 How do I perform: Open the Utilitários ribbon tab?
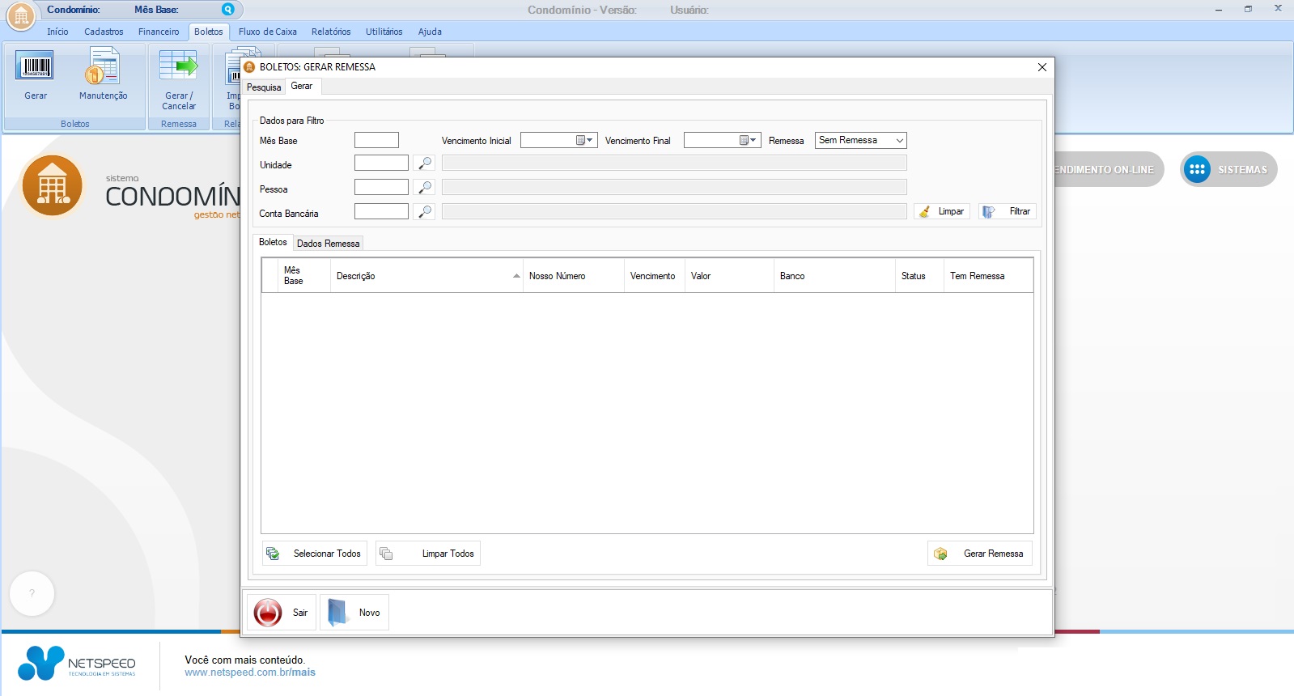[384, 32]
